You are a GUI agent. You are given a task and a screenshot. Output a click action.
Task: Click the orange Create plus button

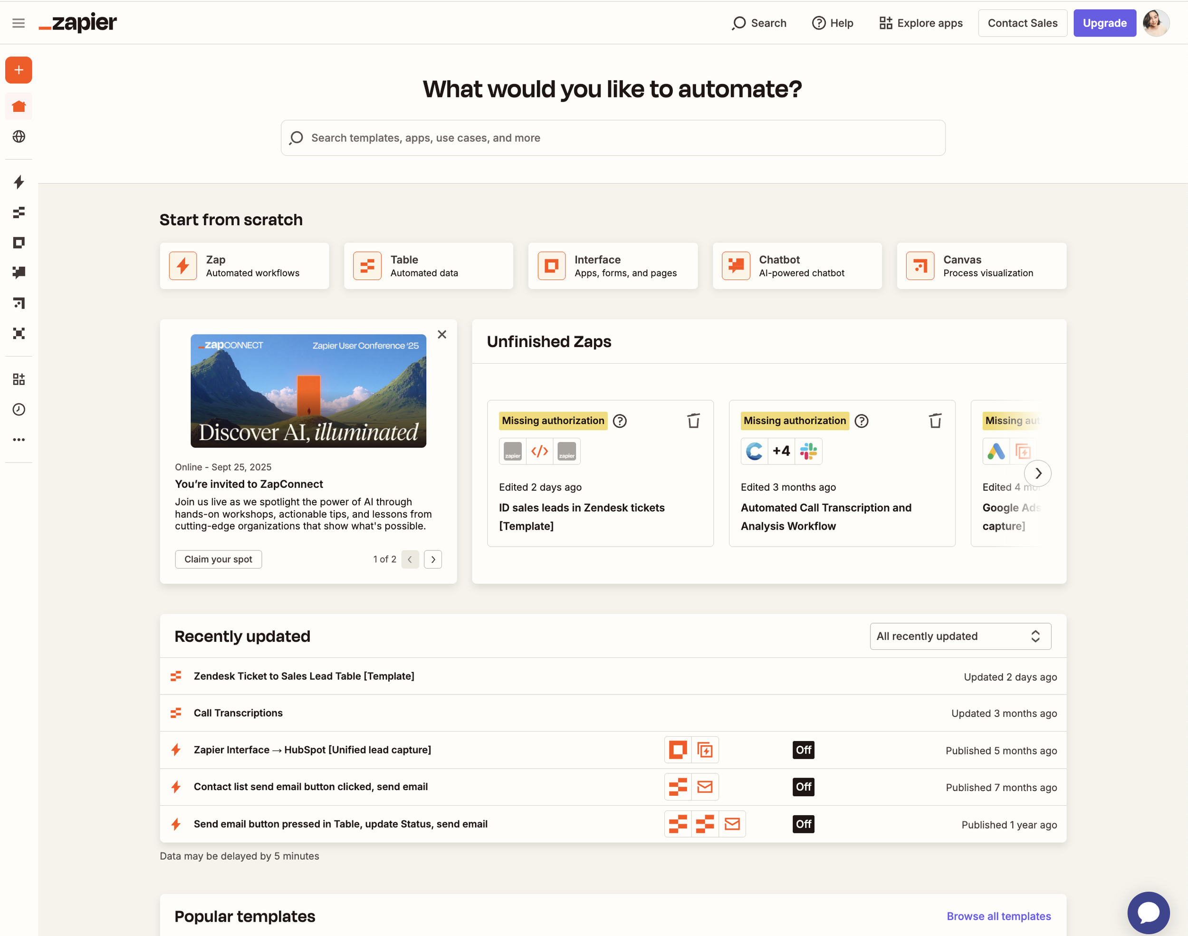[19, 70]
